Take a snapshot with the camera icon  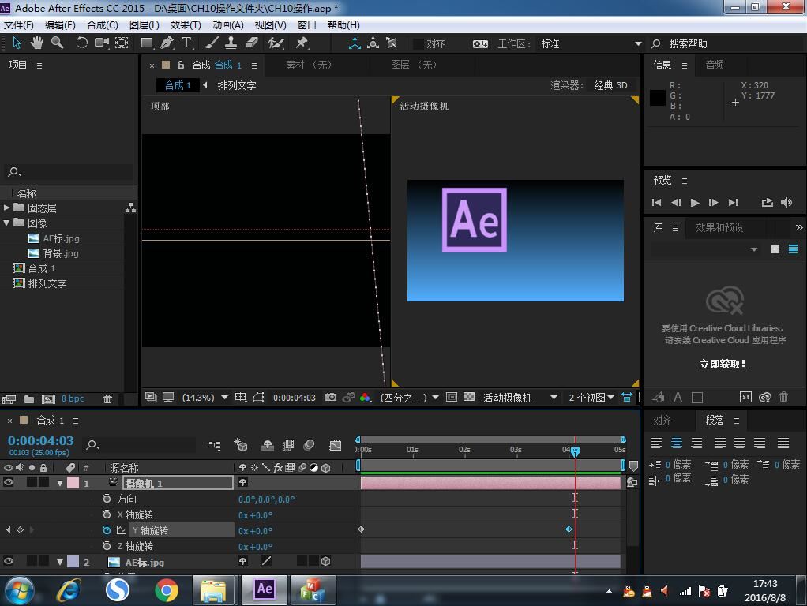(331, 397)
